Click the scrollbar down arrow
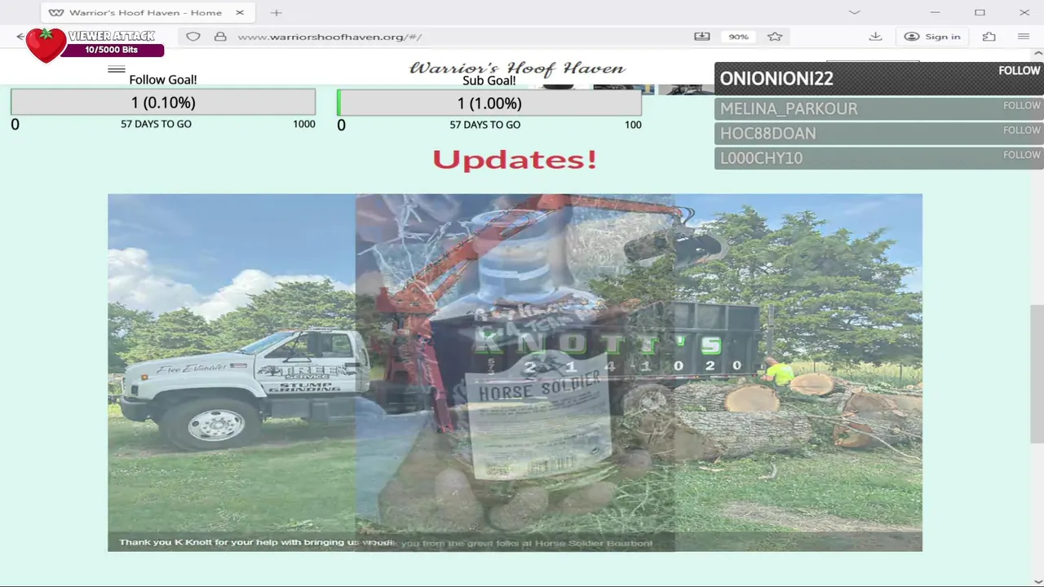The height and width of the screenshot is (587, 1044). pyautogui.click(x=1037, y=580)
